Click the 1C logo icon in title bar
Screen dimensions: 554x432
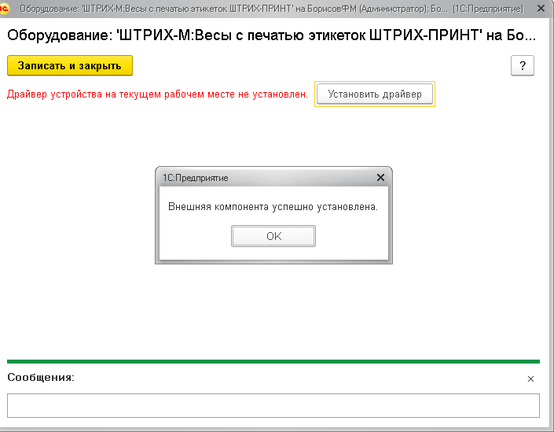(x=4, y=9)
